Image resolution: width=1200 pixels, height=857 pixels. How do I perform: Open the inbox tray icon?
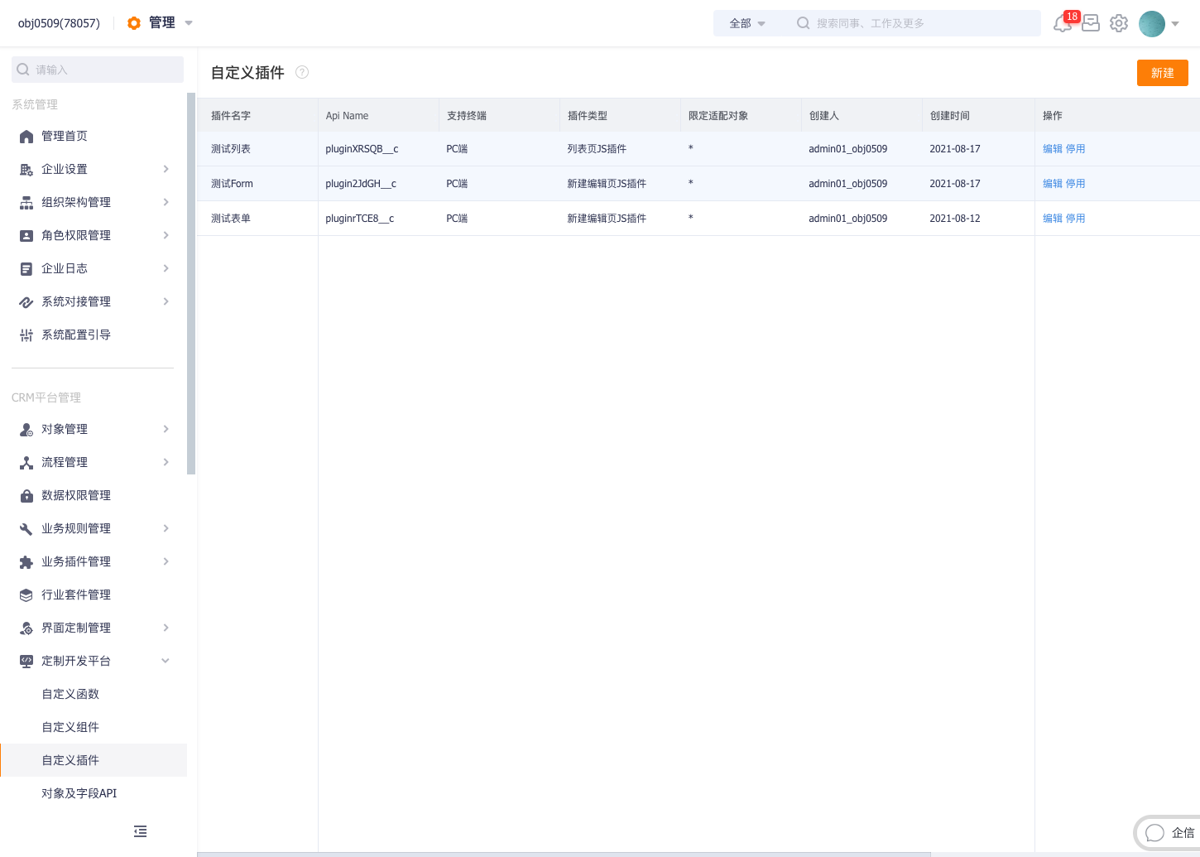[1091, 23]
